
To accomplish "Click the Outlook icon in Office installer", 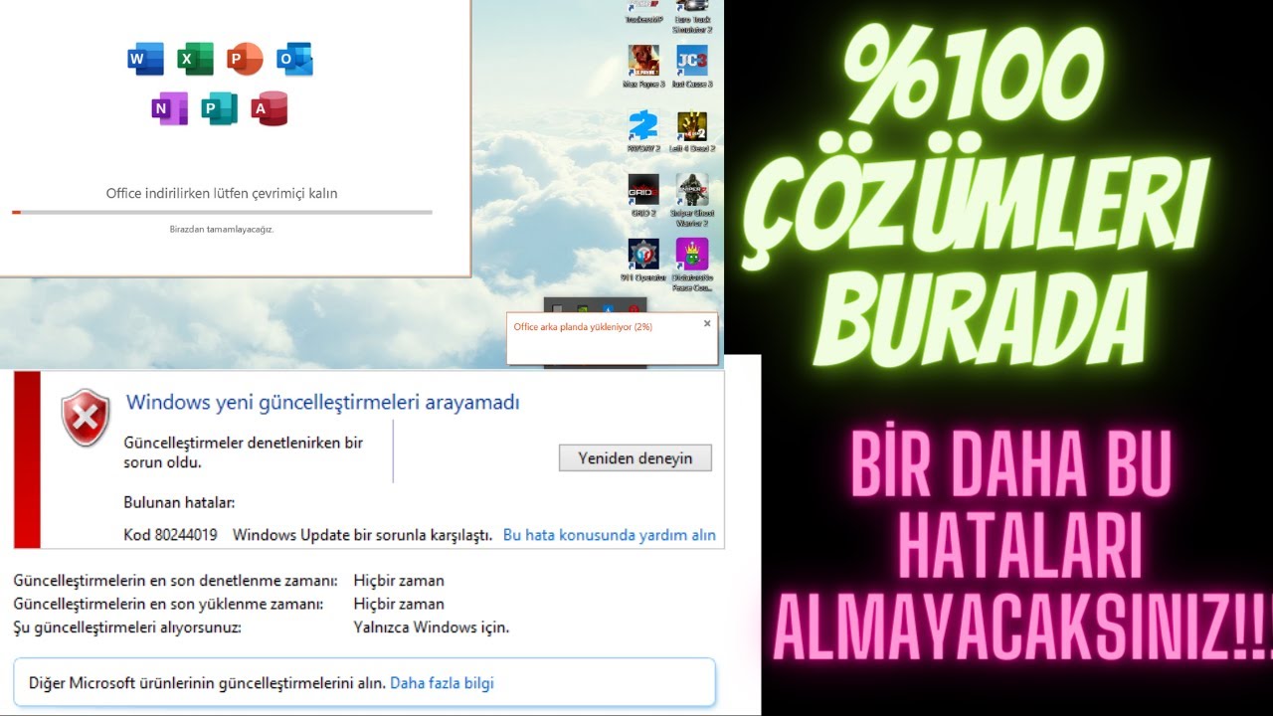I will point(294,60).
